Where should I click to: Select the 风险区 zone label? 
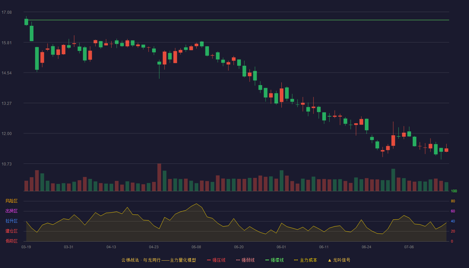(11, 201)
